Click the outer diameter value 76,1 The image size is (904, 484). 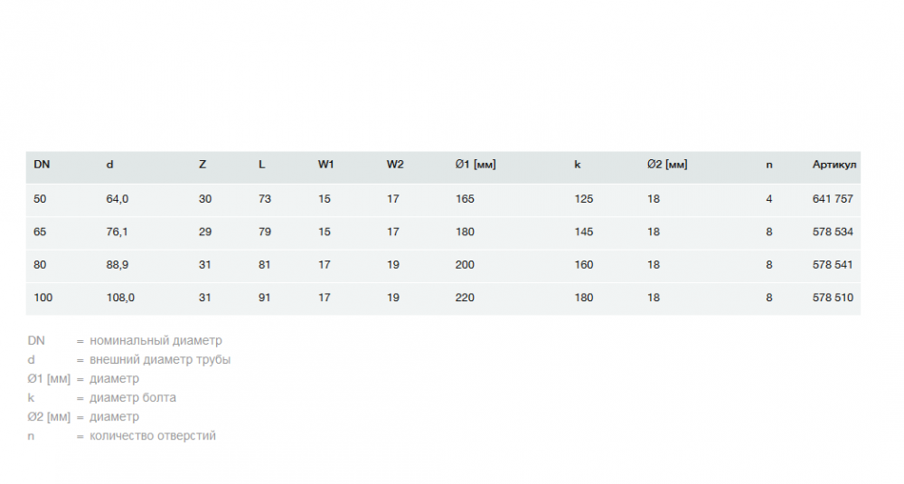117,232
